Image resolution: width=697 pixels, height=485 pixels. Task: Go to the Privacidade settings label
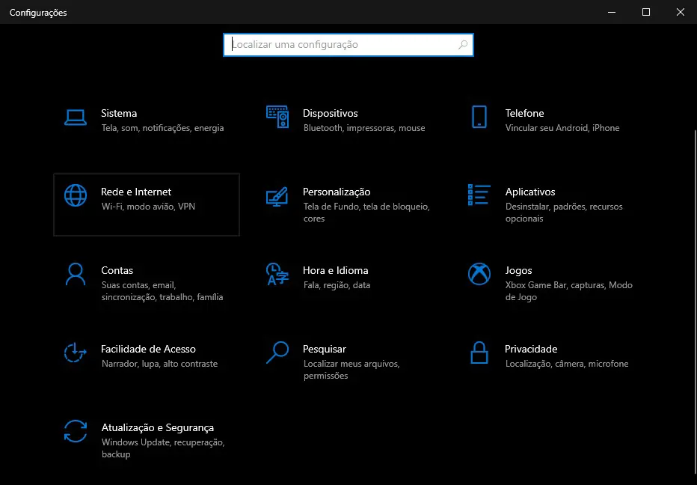click(x=531, y=349)
